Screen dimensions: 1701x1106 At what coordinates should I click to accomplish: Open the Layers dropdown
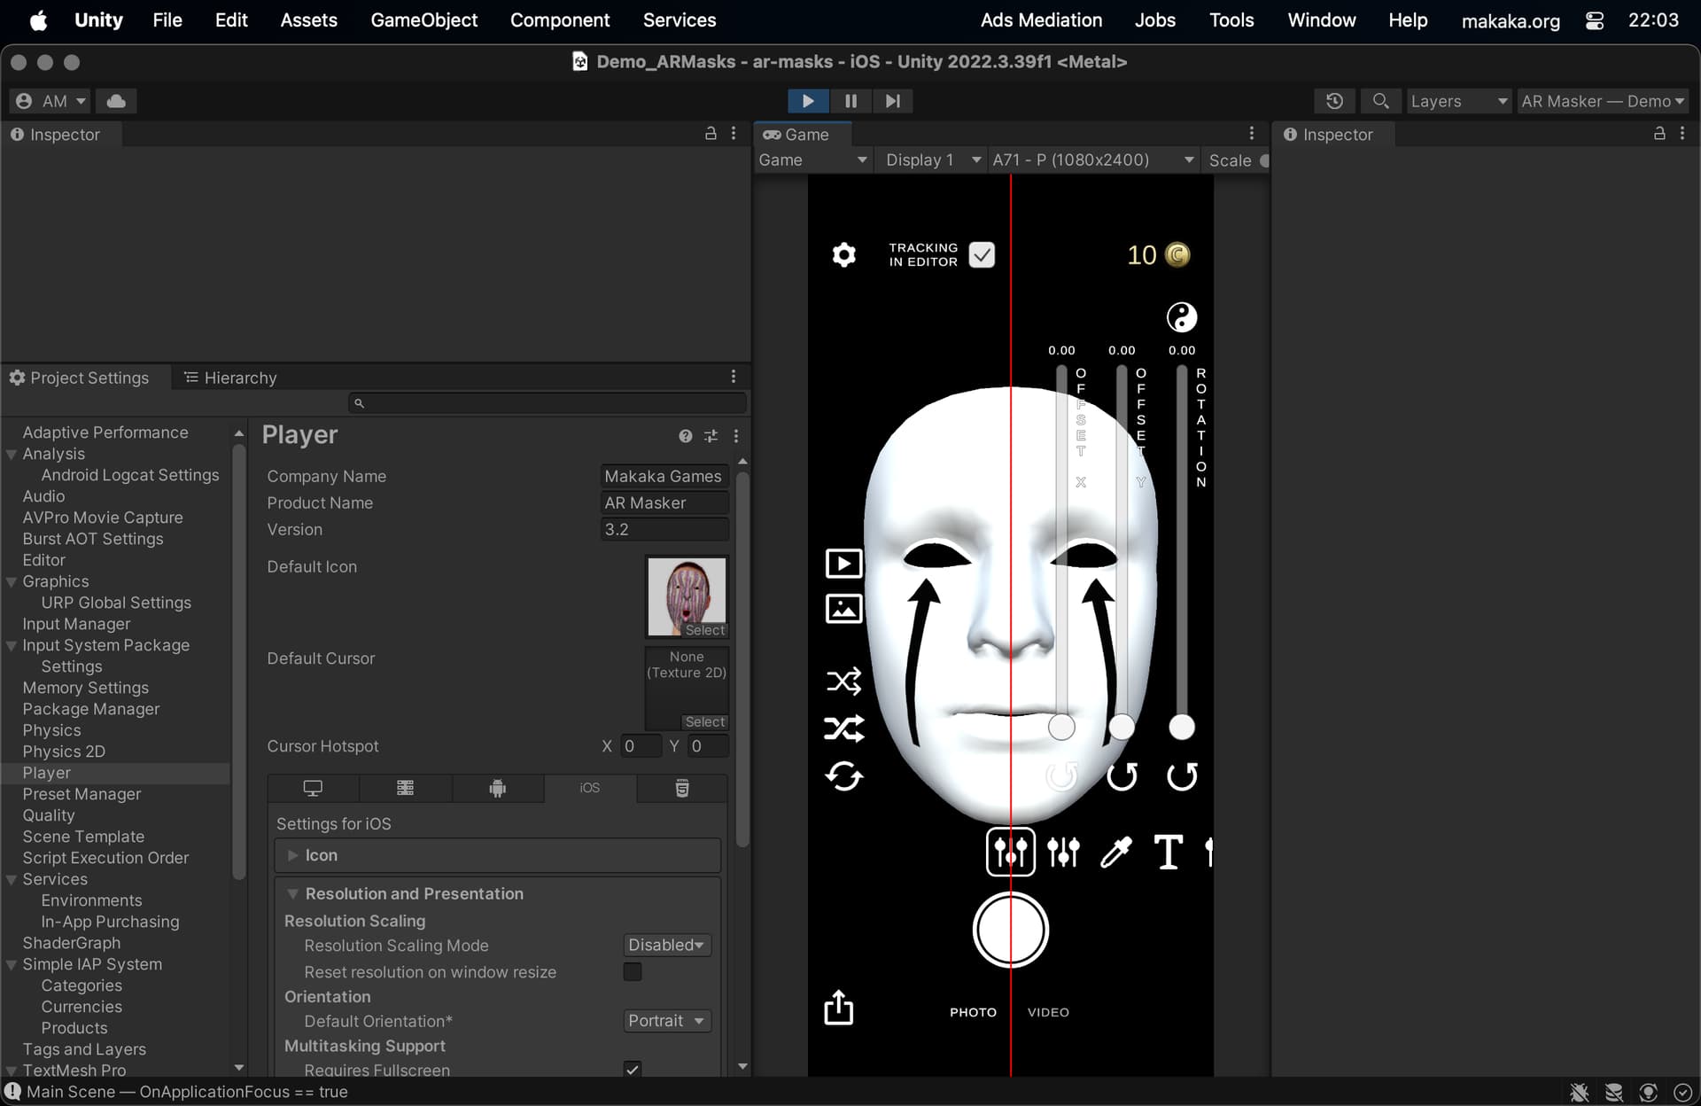click(x=1458, y=101)
